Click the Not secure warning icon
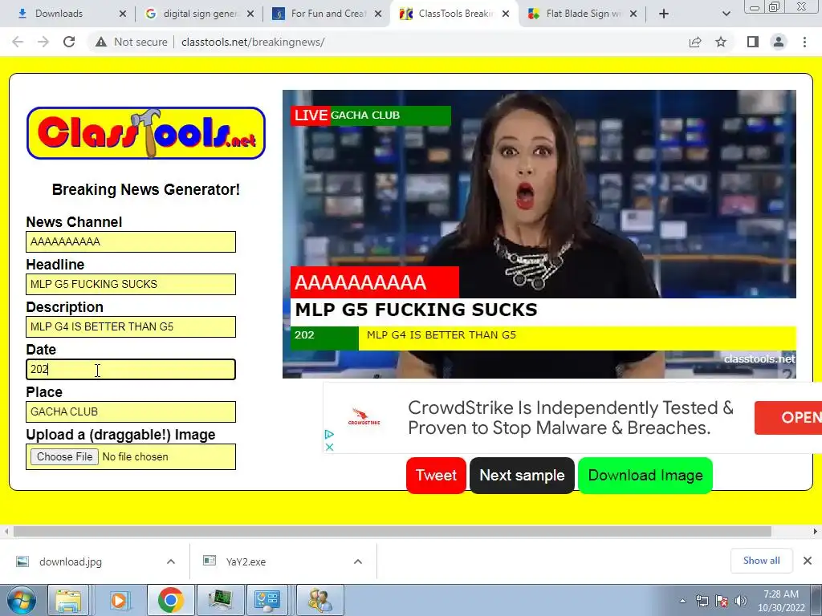The height and width of the screenshot is (616, 822). click(x=100, y=42)
